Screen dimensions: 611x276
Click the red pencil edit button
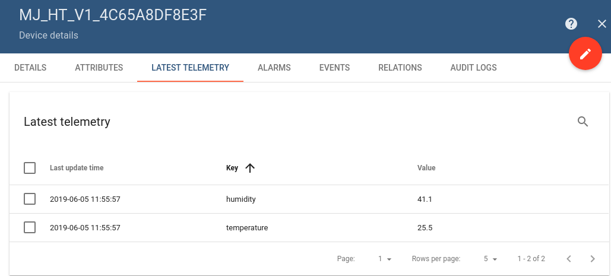[x=585, y=54]
